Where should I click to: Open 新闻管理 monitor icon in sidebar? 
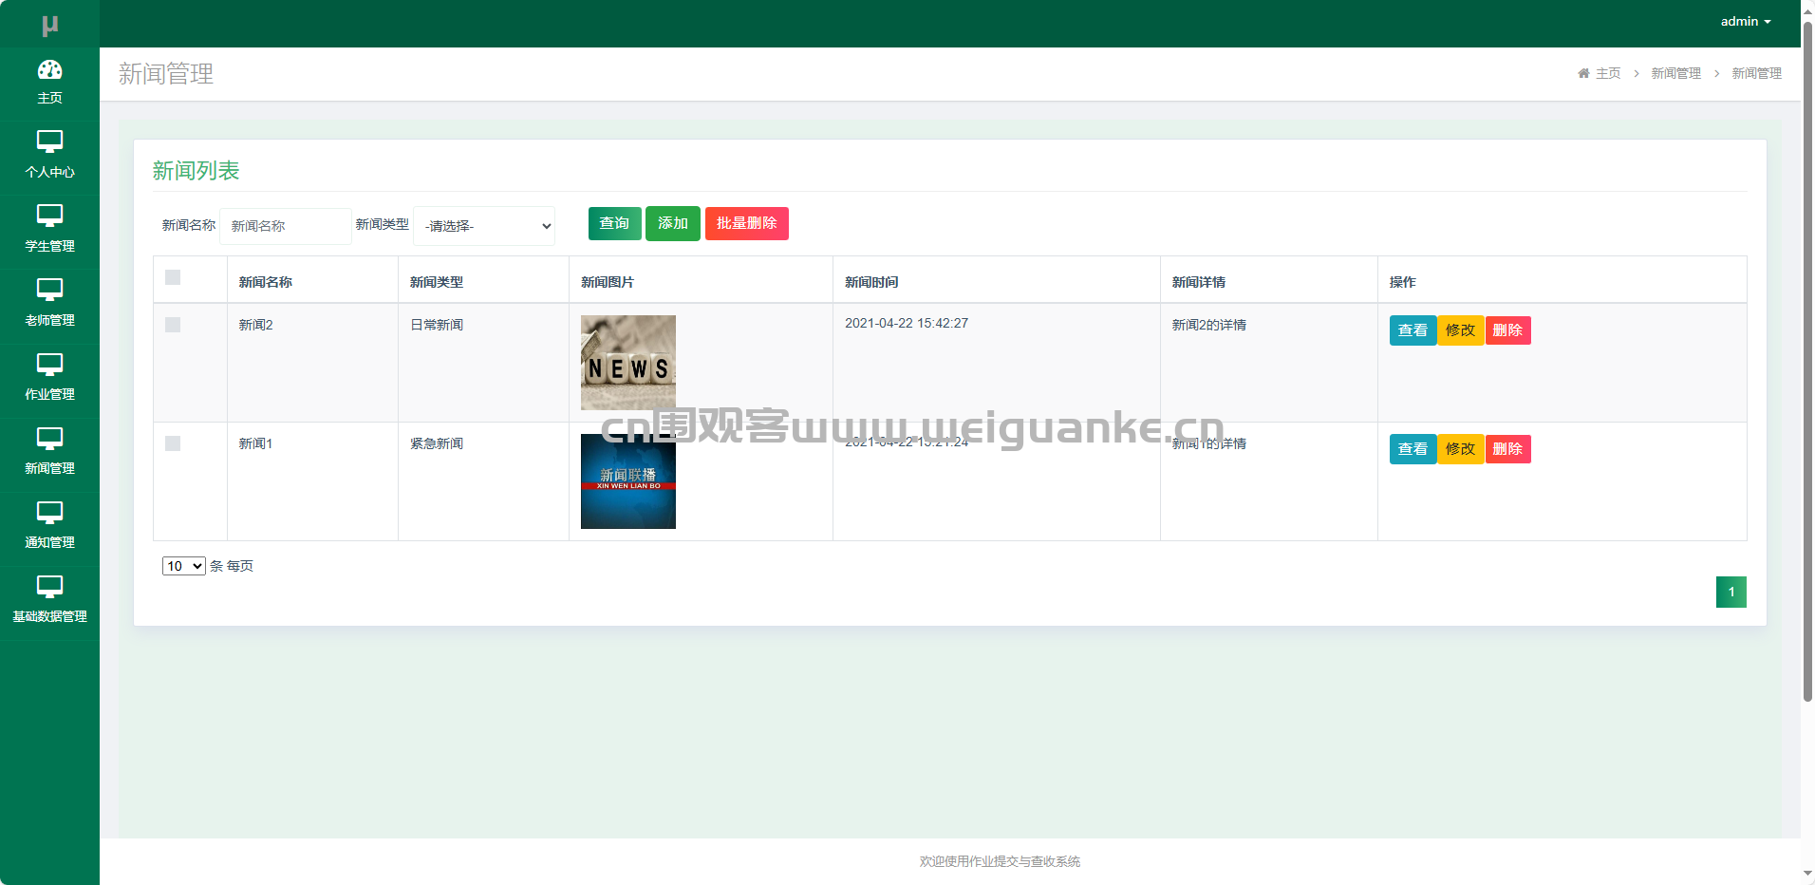pos(49,439)
